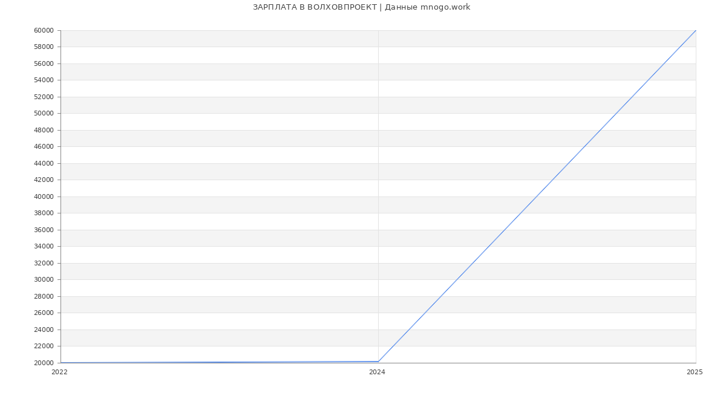Click the line's starting point at 2022

(x=61, y=363)
